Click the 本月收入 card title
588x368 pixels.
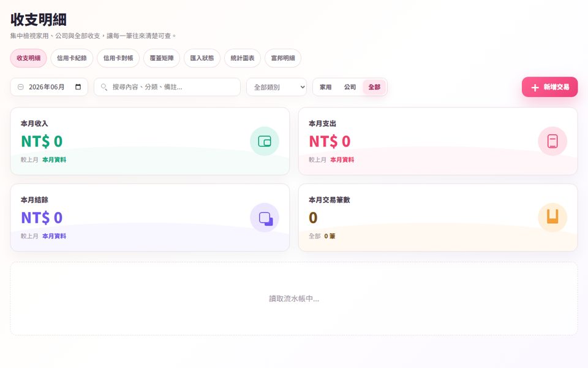tap(34, 123)
